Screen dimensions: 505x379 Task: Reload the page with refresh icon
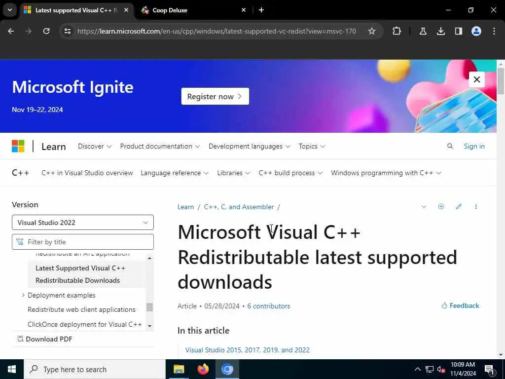46,31
